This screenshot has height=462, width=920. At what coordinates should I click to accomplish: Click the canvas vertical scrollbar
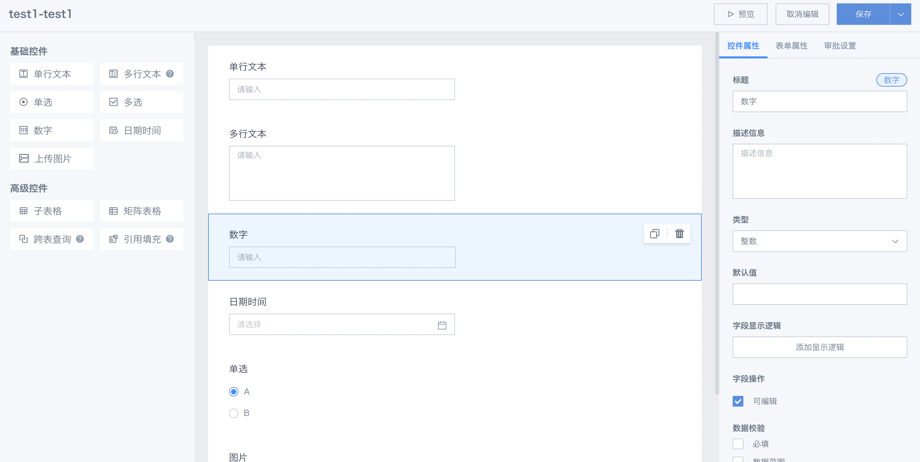717,214
